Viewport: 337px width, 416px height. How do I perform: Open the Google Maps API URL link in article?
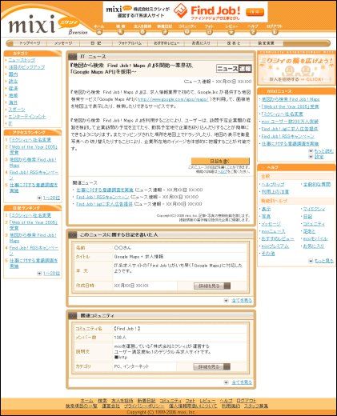pos(173,99)
